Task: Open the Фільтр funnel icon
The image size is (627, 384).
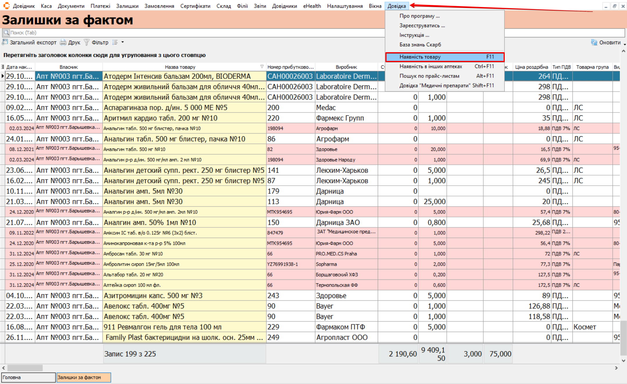Action: pyautogui.click(x=87, y=42)
